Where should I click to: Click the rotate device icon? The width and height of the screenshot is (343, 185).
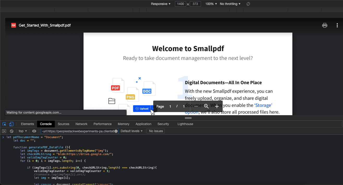[x=248, y=4]
